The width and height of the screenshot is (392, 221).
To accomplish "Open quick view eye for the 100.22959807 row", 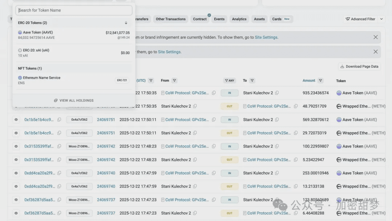I will [16, 146].
